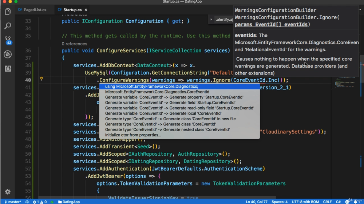Click the horizontal scrollbar at editor bottom
This screenshot has height=204, width=364.
click(157, 197)
